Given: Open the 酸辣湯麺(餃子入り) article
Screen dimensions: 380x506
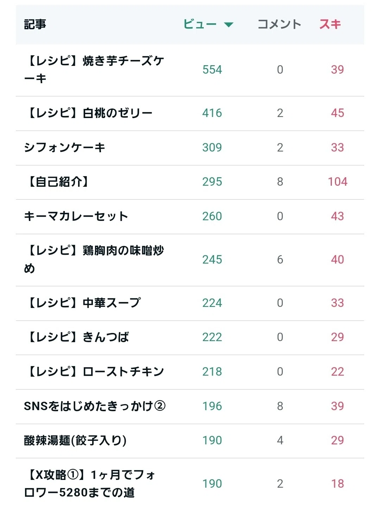Looking at the screenshot, I should click(x=75, y=440).
